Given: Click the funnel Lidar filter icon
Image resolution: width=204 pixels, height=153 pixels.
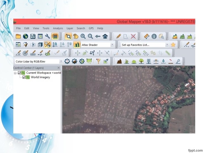Looking at the screenshot, I should tap(99, 61).
